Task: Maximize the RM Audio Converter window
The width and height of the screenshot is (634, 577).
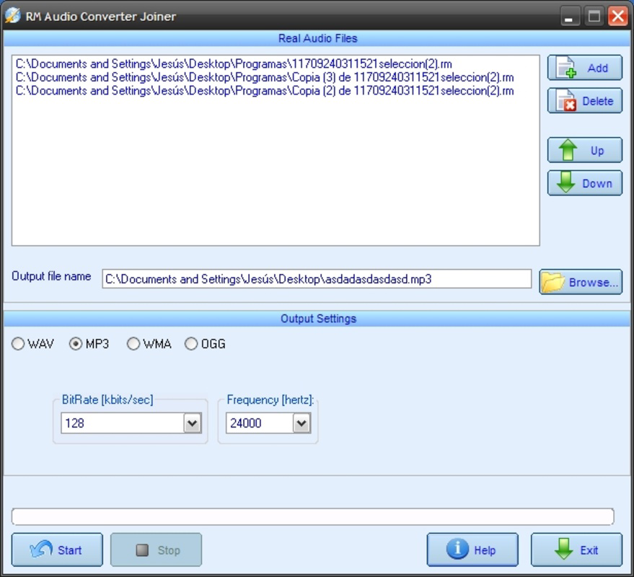Action: pos(594,17)
